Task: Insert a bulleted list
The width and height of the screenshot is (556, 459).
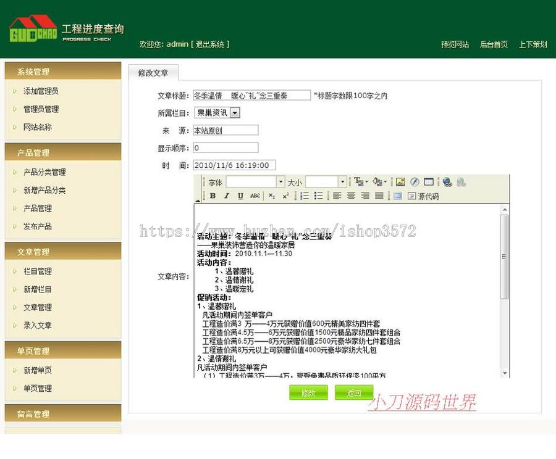Action: 318,196
